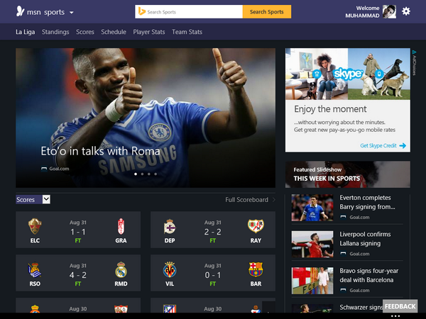Click the Rayo (RAY) team crest

256,226
